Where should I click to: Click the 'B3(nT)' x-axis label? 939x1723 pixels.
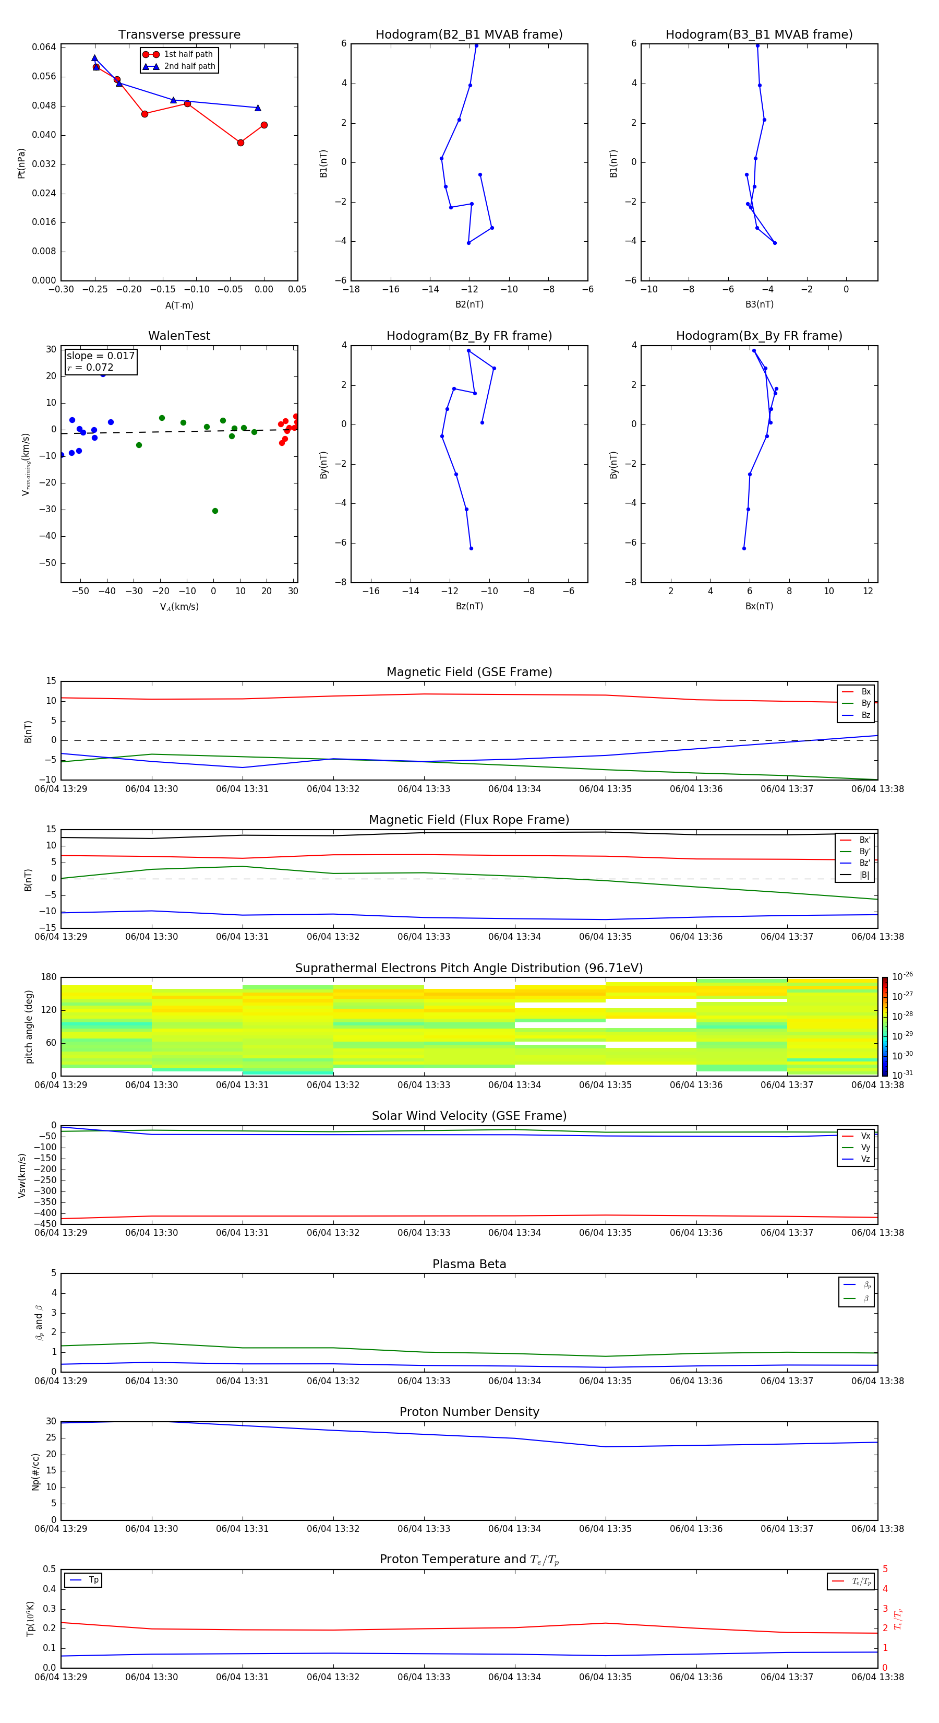click(x=759, y=304)
